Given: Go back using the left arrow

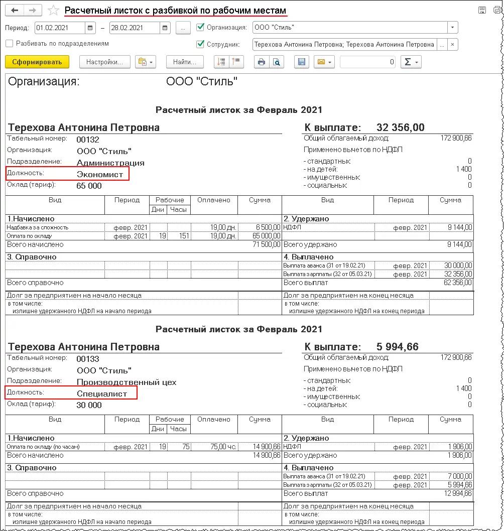Looking at the screenshot, I should click(x=15, y=10).
